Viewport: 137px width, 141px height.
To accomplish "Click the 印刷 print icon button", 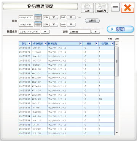I will [87, 8].
